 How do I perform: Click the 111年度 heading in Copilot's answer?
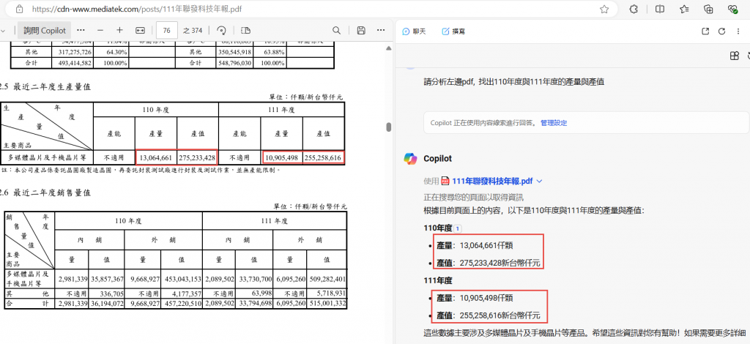tap(438, 280)
